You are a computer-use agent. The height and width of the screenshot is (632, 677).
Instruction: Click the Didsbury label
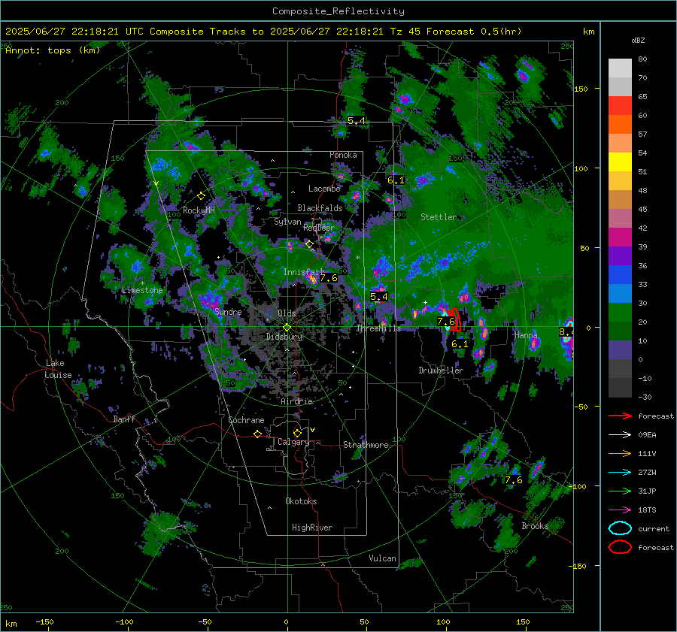point(284,337)
